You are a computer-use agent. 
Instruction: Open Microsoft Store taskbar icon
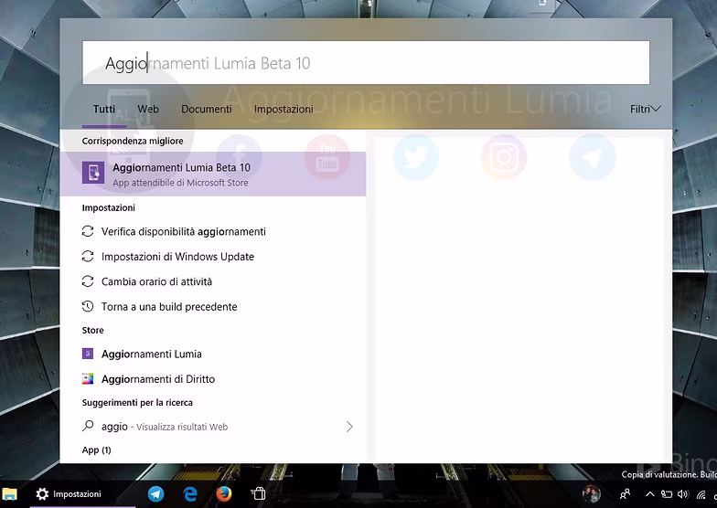coord(258,493)
